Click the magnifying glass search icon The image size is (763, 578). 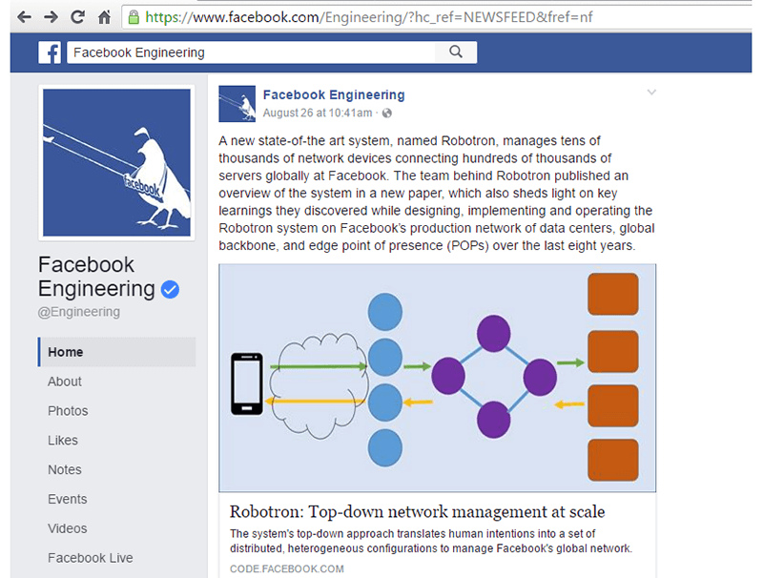tap(455, 52)
